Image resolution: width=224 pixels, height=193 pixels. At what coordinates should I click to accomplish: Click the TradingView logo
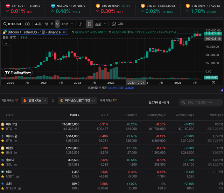[18, 73]
